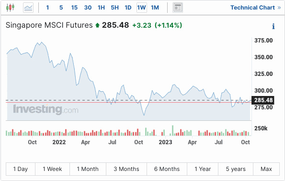
Task: Switch to candlestick chart type icon
Action: (x=10, y=8)
